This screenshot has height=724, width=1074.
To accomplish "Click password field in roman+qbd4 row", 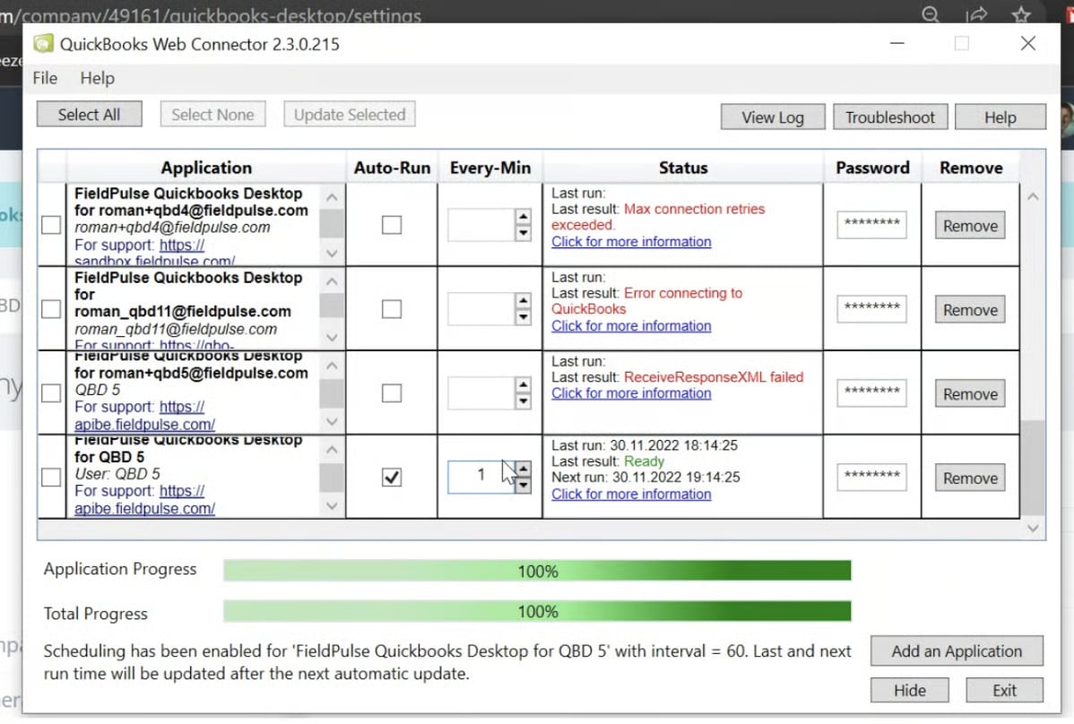I will coord(871,224).
